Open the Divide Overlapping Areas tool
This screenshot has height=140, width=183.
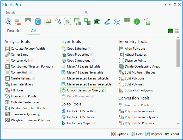[140, 66]
